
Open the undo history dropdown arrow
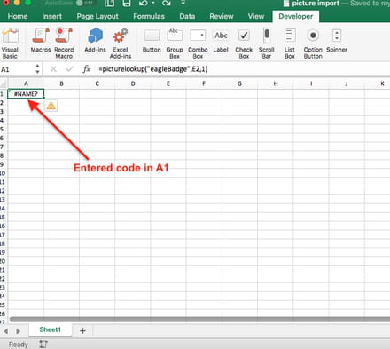pyautogui.click(x=153, y=4)
